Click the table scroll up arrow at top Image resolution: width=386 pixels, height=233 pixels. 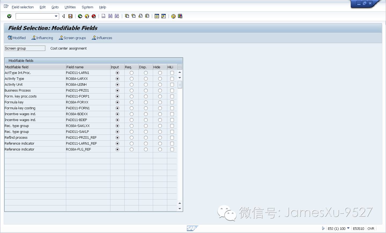coord(180,73)
